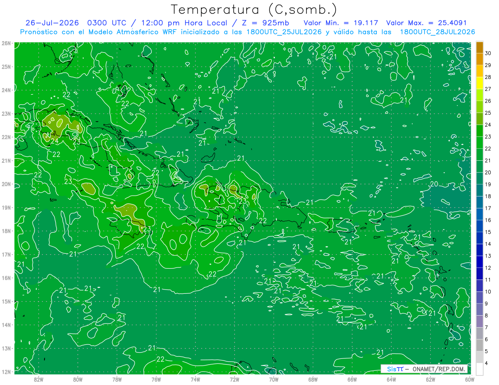Image resolution: width=499 pixels, height=385 pixels.
Task: Click the "13N" latitude axis label
Action: [x=6, y=348]
